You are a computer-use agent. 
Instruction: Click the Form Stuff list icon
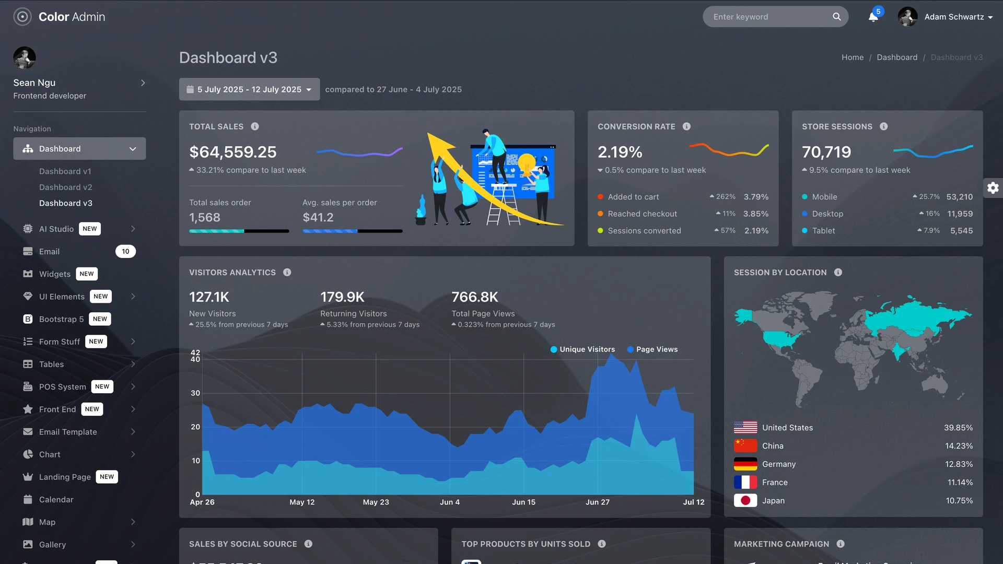(28, 342)
